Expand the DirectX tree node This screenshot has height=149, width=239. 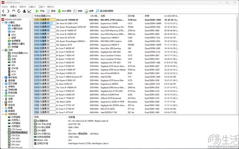[3, 96]
